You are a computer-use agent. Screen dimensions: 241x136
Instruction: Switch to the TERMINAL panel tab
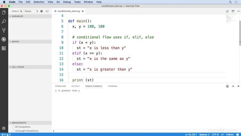click(113, 86)
